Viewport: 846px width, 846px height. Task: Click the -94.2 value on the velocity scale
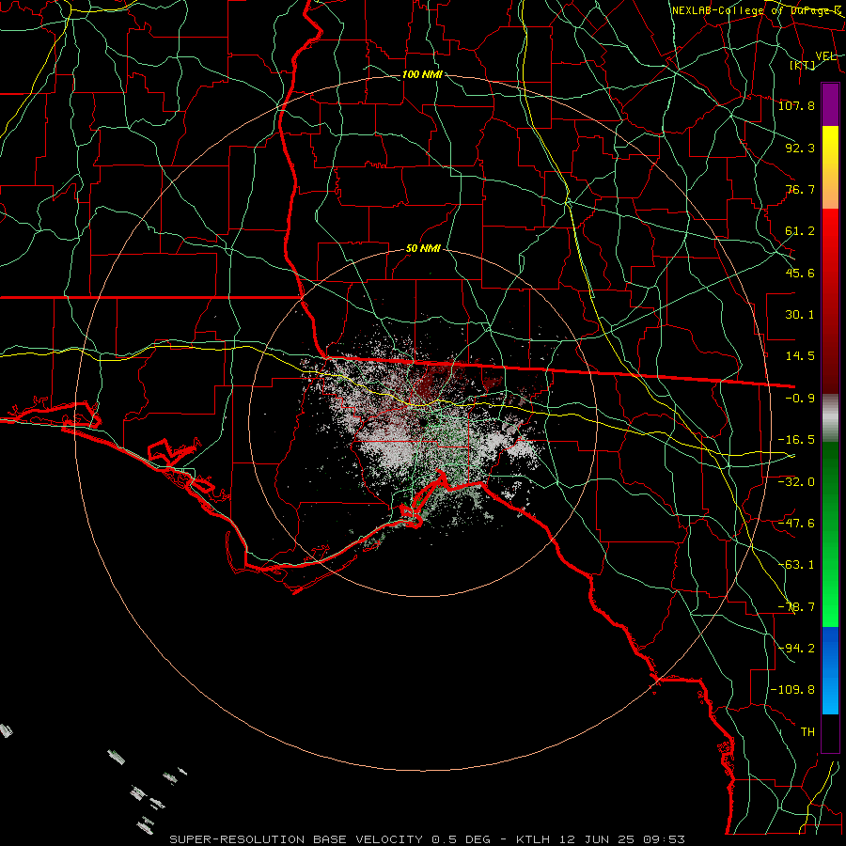[x=797, y=649]
